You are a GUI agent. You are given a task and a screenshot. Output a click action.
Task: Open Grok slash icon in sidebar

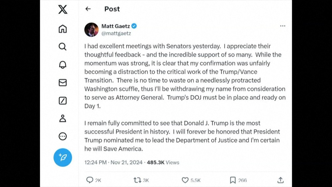pos(62,101)
